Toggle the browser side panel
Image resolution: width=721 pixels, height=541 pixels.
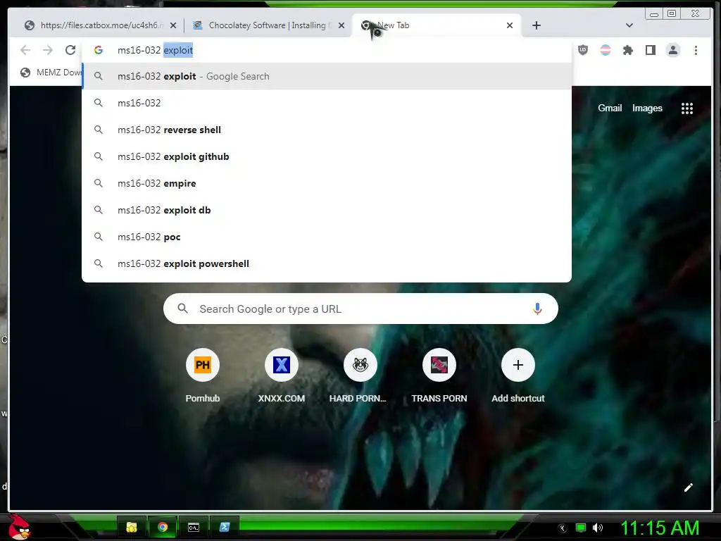click(650, 50)
